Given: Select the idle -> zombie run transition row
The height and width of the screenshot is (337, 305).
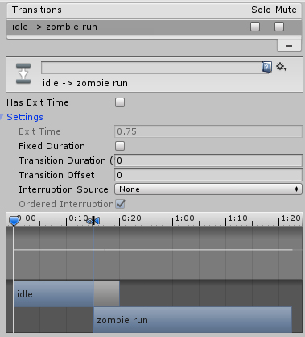Looking at the screenshot, I should 154,27.
